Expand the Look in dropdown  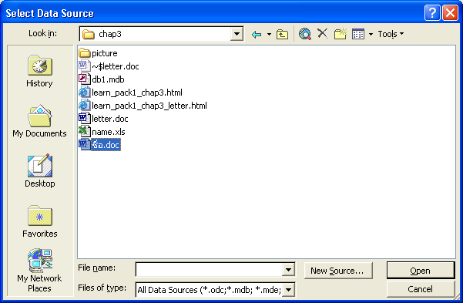click(237, 34)
